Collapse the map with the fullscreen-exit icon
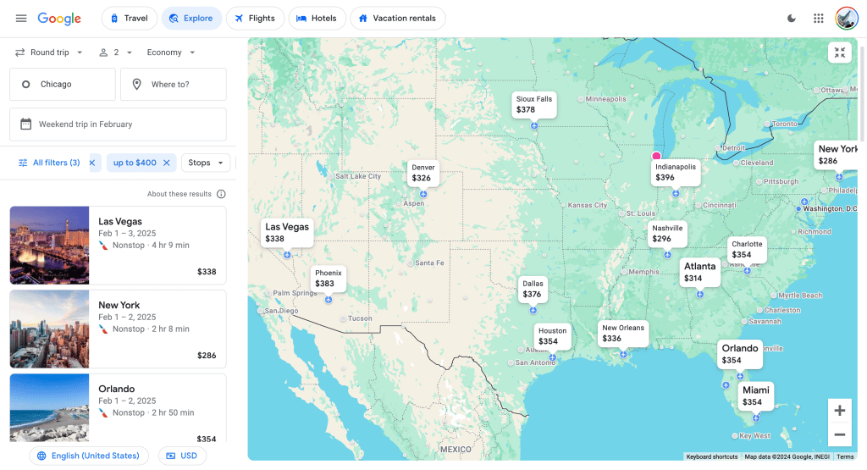Screen dimensions: 867x470 coord(839,53)
